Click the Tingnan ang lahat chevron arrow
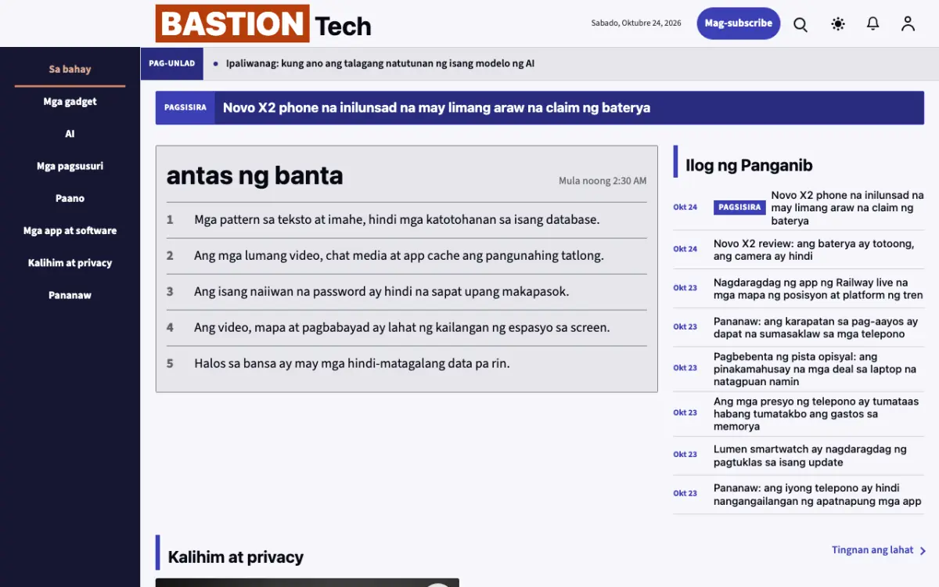This screenshot has height=587, width=939. pyautogui.click(x=923, y=551)
